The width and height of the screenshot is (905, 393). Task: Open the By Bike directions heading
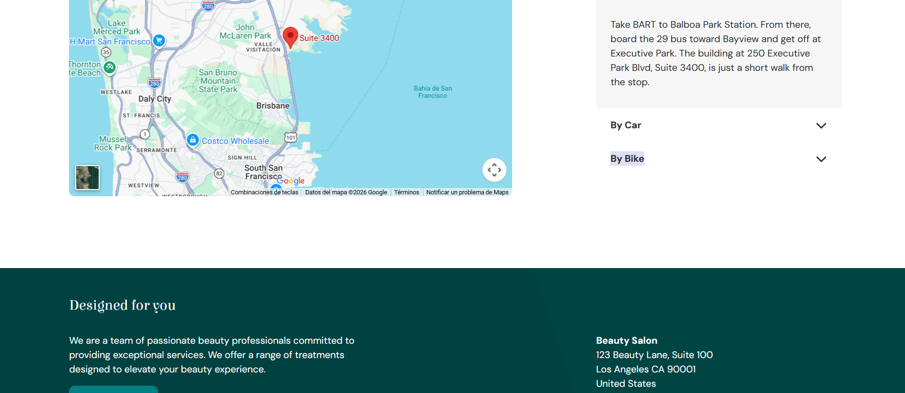click(627, 158)
